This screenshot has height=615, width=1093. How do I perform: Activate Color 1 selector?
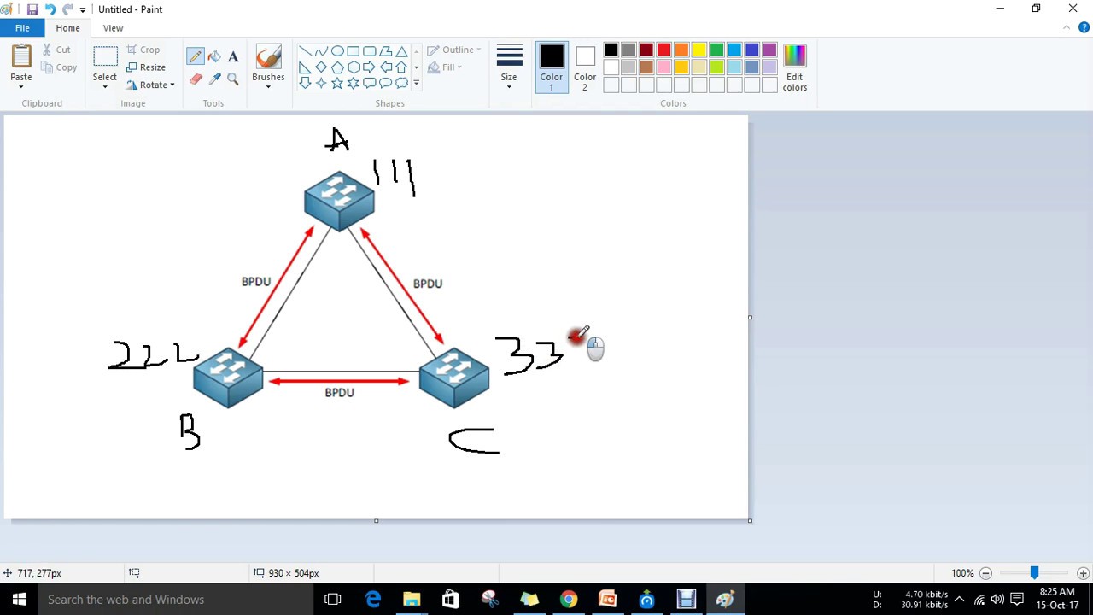[x=551, y=67]
